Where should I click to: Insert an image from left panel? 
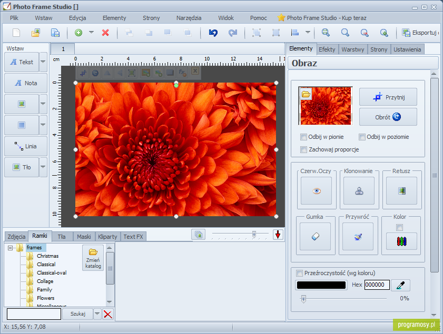tap(22, 104)
